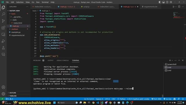Open the run button dropdown arrow
Image resolution: width=186 pixels, height=105 pixels.
pos(176,7)
